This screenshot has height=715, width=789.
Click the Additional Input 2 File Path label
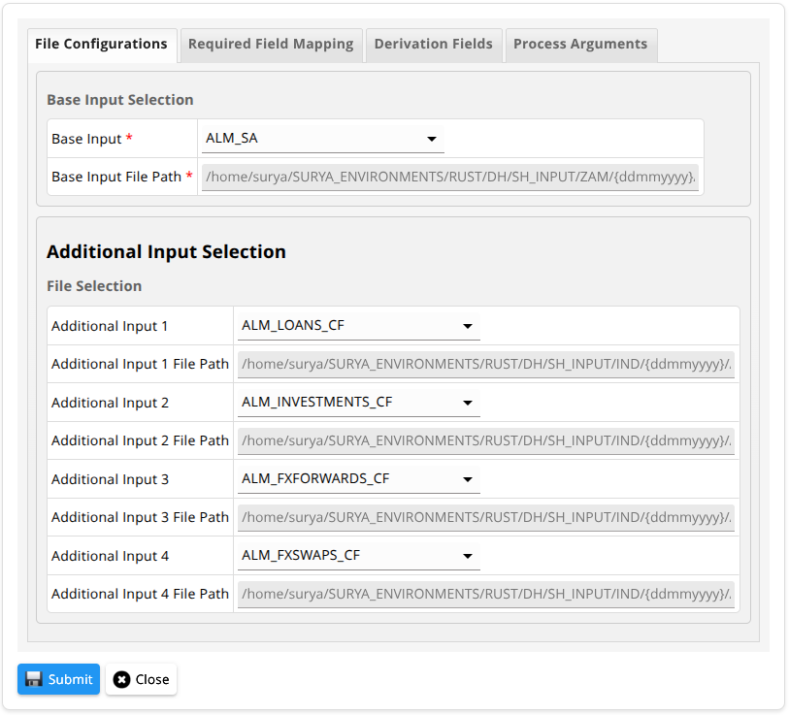[x=140, y=440]
